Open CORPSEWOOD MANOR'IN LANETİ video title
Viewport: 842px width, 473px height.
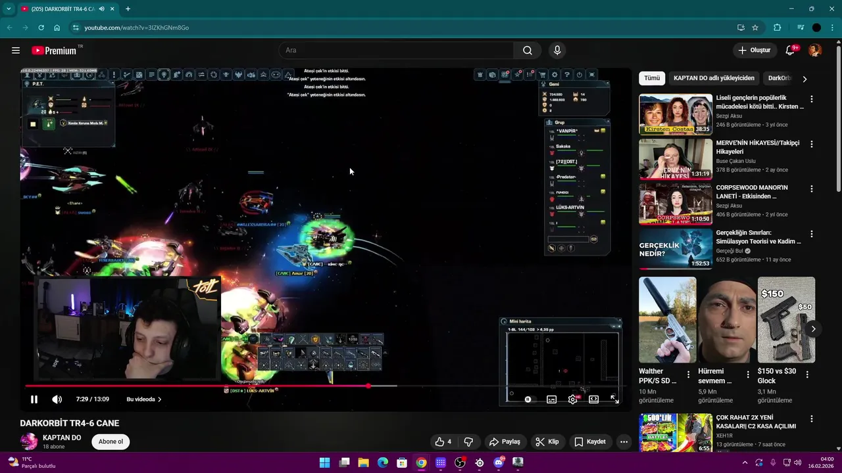click(x=752, y=192)
